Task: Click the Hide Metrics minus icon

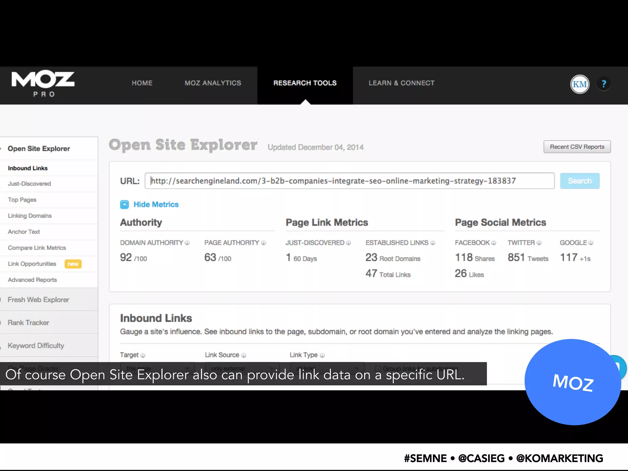Action: pyautogui.click(x=124, y=205)
